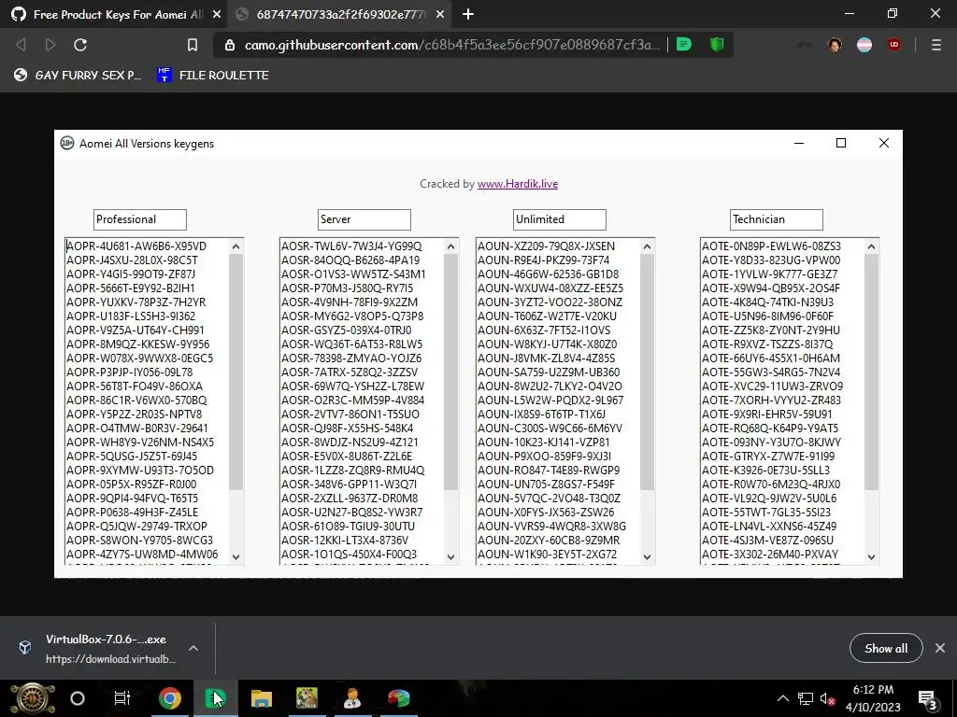
Task: Show hidden system tray icons
Action: point(783,698)
